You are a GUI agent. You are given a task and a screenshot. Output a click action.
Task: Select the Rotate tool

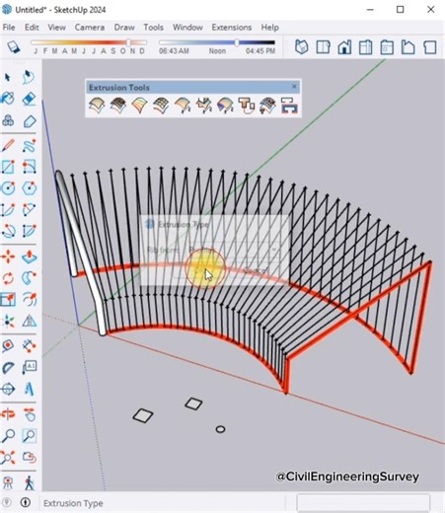tap(8, 278)
